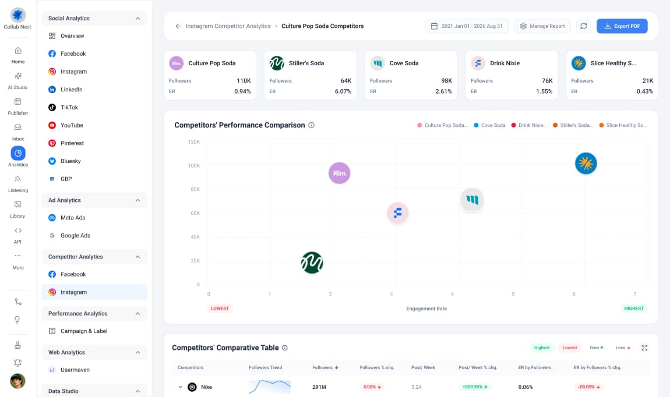Go to Instagram Competitor Analytics breadcrumb

228,26
